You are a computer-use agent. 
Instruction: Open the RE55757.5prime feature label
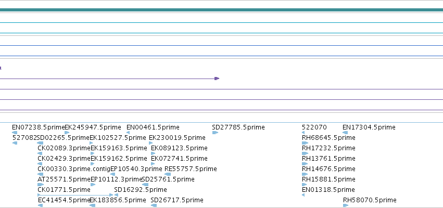coord(191,169)
